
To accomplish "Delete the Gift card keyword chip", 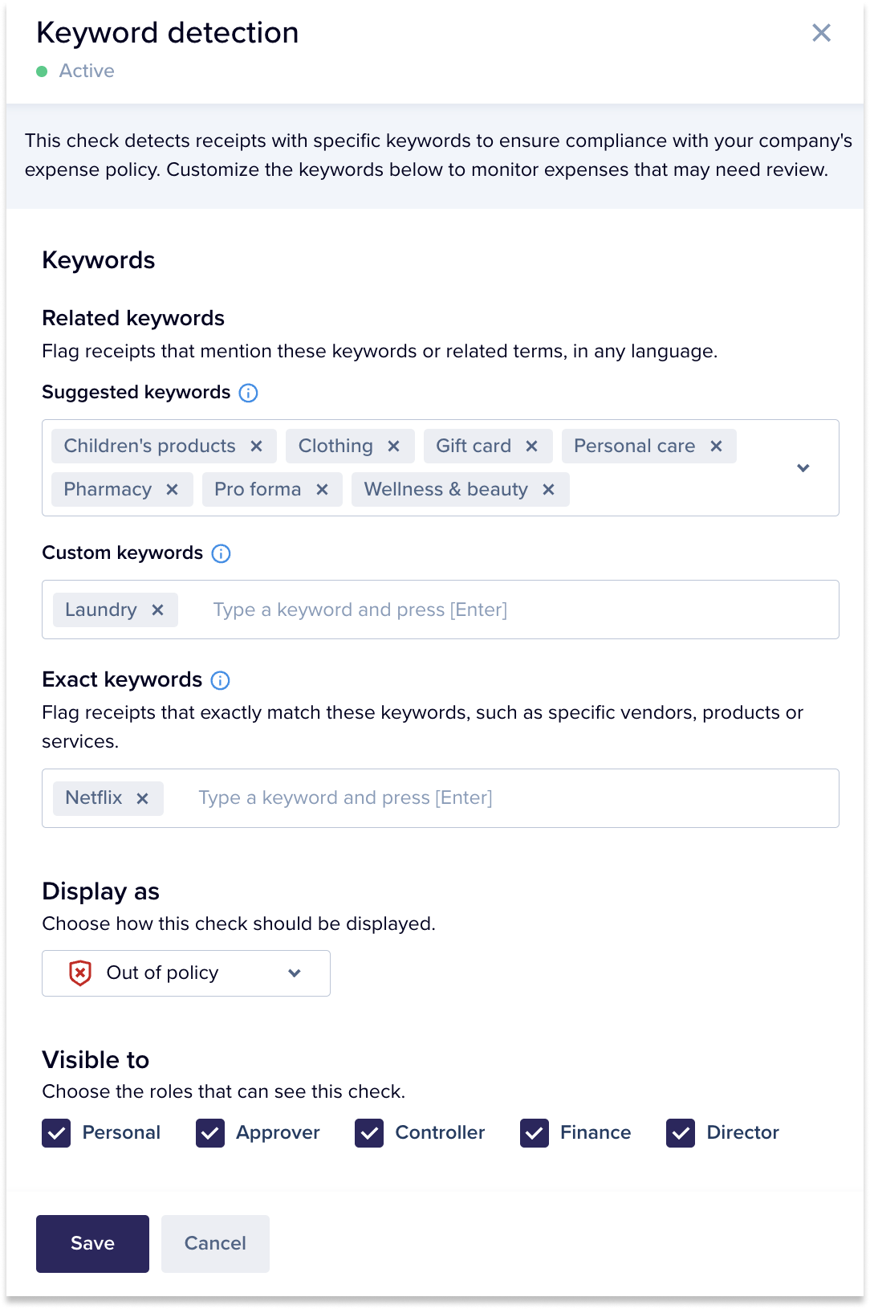I will [x=531, y=447].
